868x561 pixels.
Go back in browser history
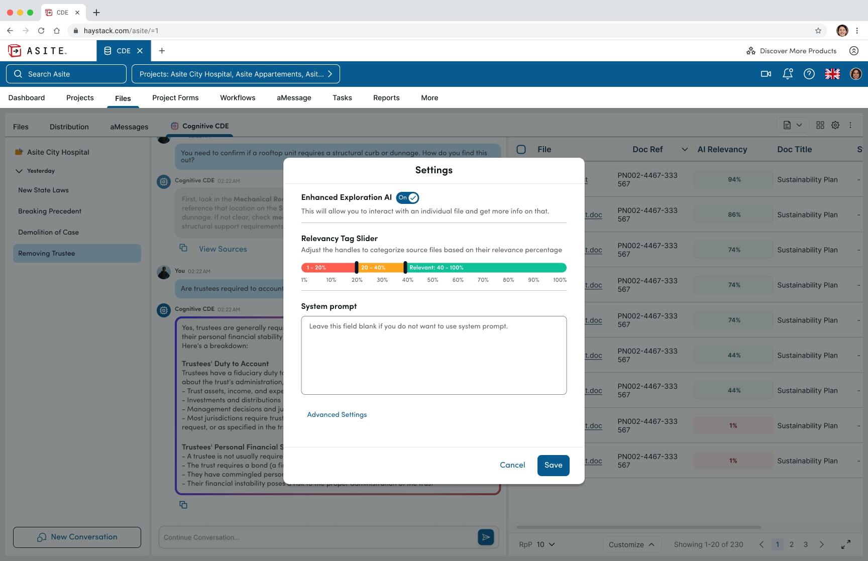(10, 31)
